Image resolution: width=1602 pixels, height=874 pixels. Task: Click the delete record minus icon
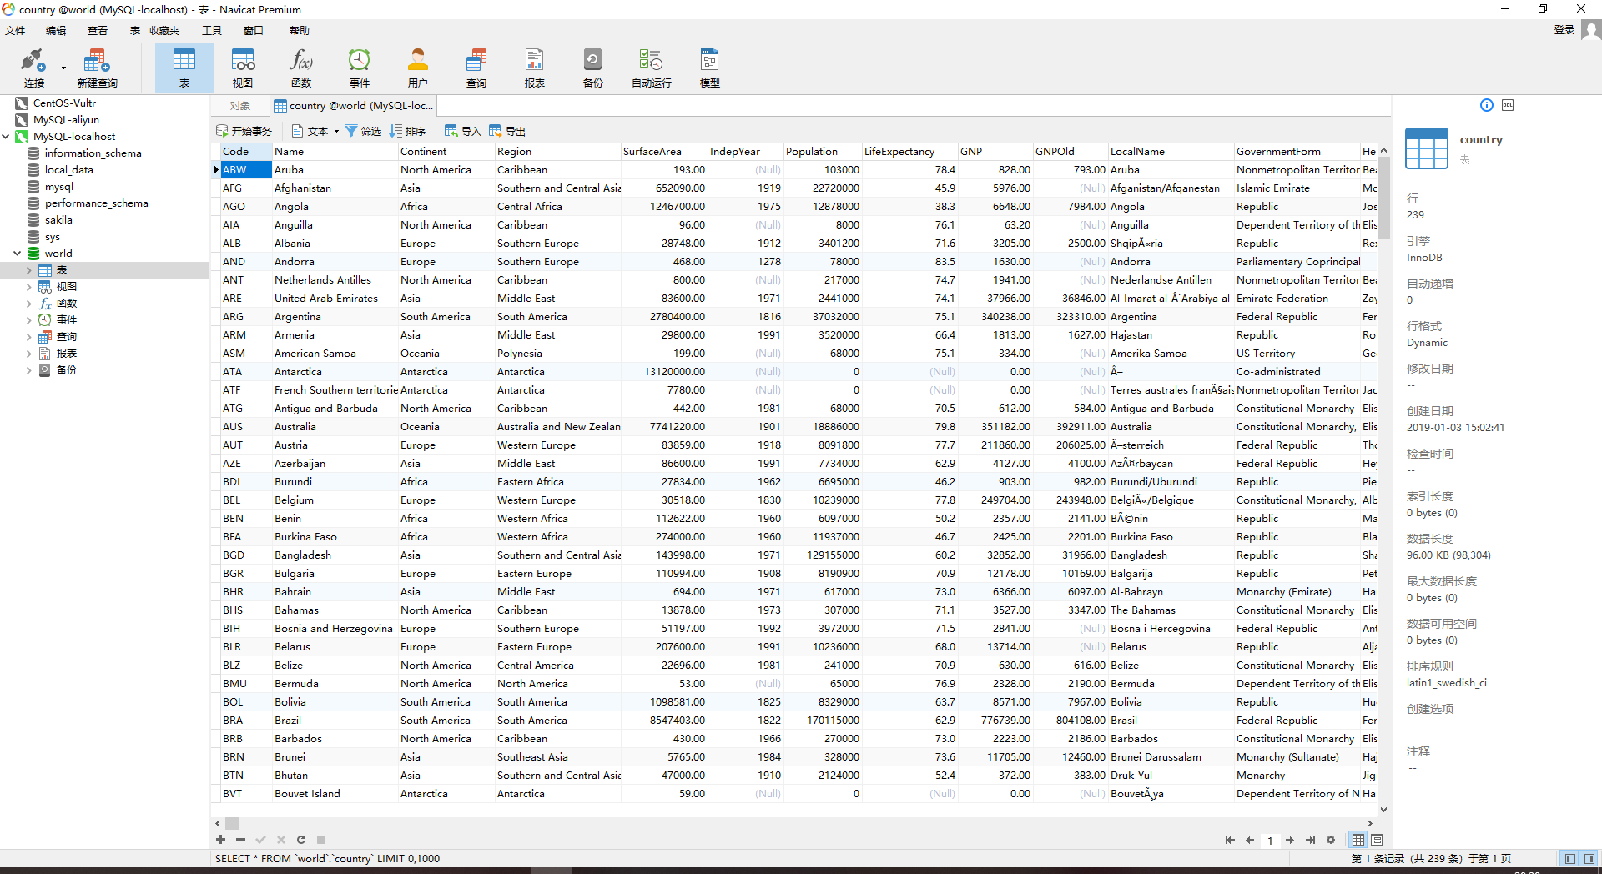point(240,840)
